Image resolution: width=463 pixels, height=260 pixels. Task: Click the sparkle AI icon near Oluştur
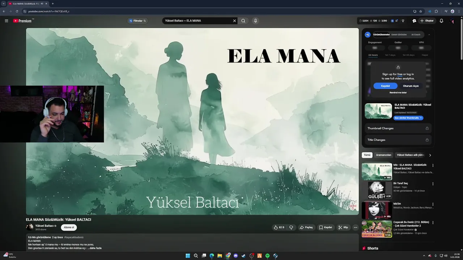414,21
